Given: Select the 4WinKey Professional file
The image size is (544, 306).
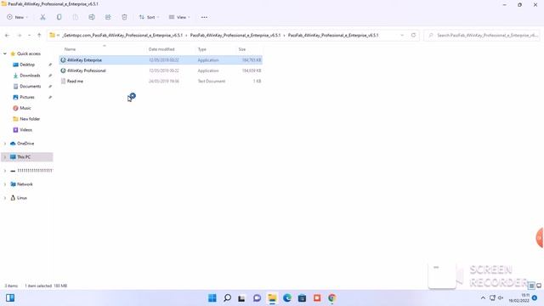Looking at the screenshot, I should click(x=161, y=71).
